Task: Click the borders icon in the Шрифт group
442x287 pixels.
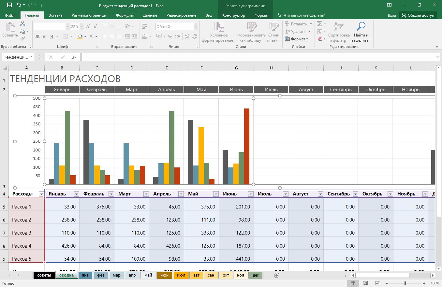Action: click(66, 36)
